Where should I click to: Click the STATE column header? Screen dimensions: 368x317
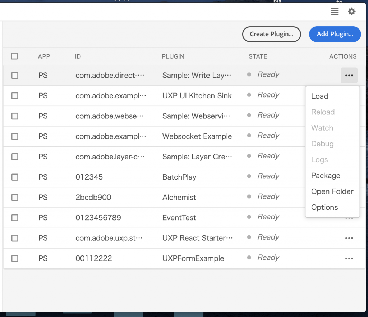258,56
